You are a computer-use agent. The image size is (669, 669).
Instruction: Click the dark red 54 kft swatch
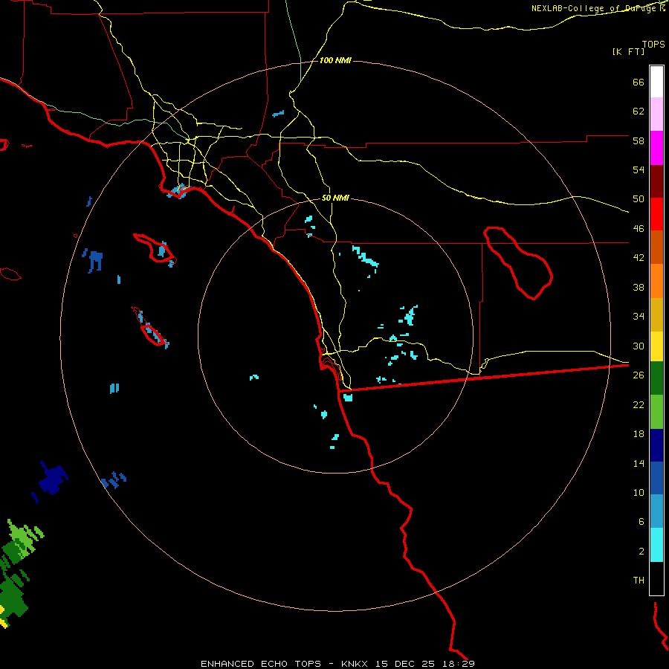[x=656, y=181]
